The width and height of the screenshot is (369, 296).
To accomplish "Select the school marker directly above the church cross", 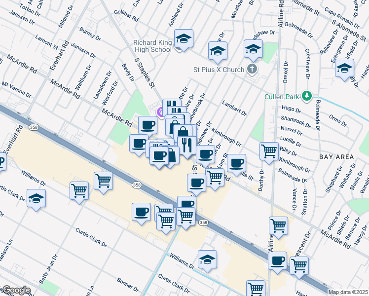I will pos(253,49).
